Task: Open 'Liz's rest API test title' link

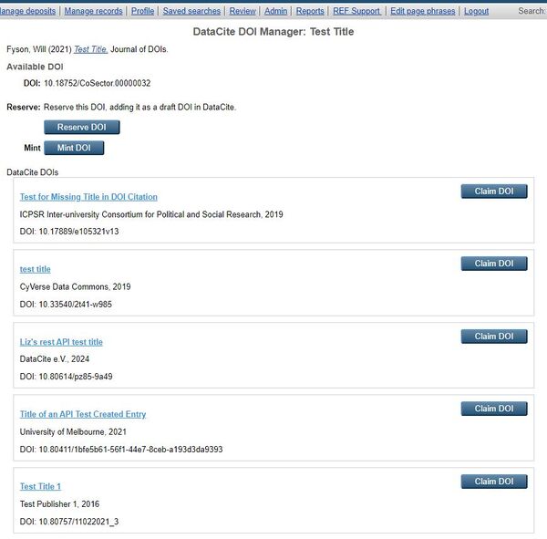Action: 61,342
